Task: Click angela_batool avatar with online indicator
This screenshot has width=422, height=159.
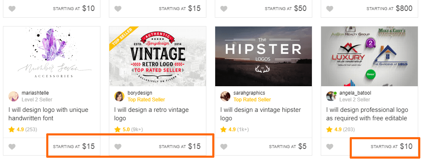Action: [x=331, y=96]
